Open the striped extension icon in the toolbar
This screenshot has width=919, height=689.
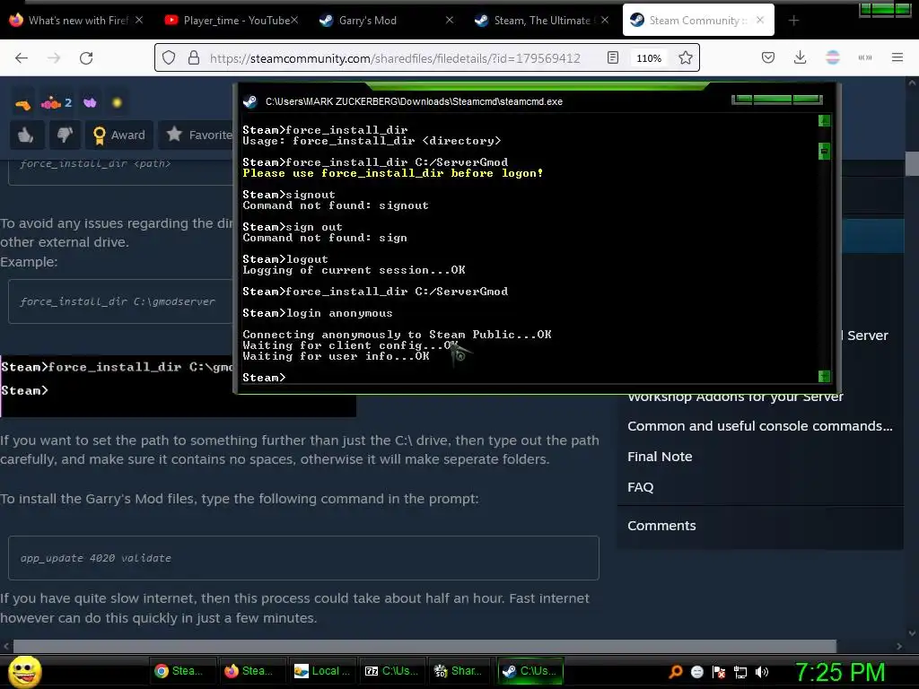click(832, 57)
